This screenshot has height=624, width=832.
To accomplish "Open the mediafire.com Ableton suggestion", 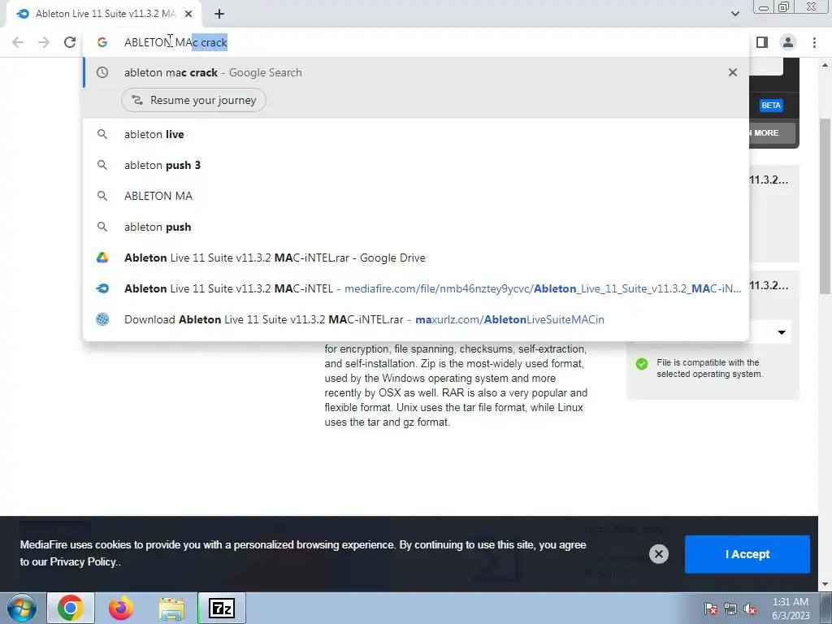I will [416, 288].
